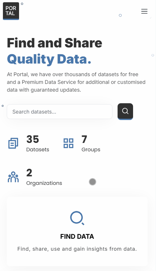The width and height of the screenshot is (156, 271).
Task: Open the Organizations label link
Action: (44, 183)
